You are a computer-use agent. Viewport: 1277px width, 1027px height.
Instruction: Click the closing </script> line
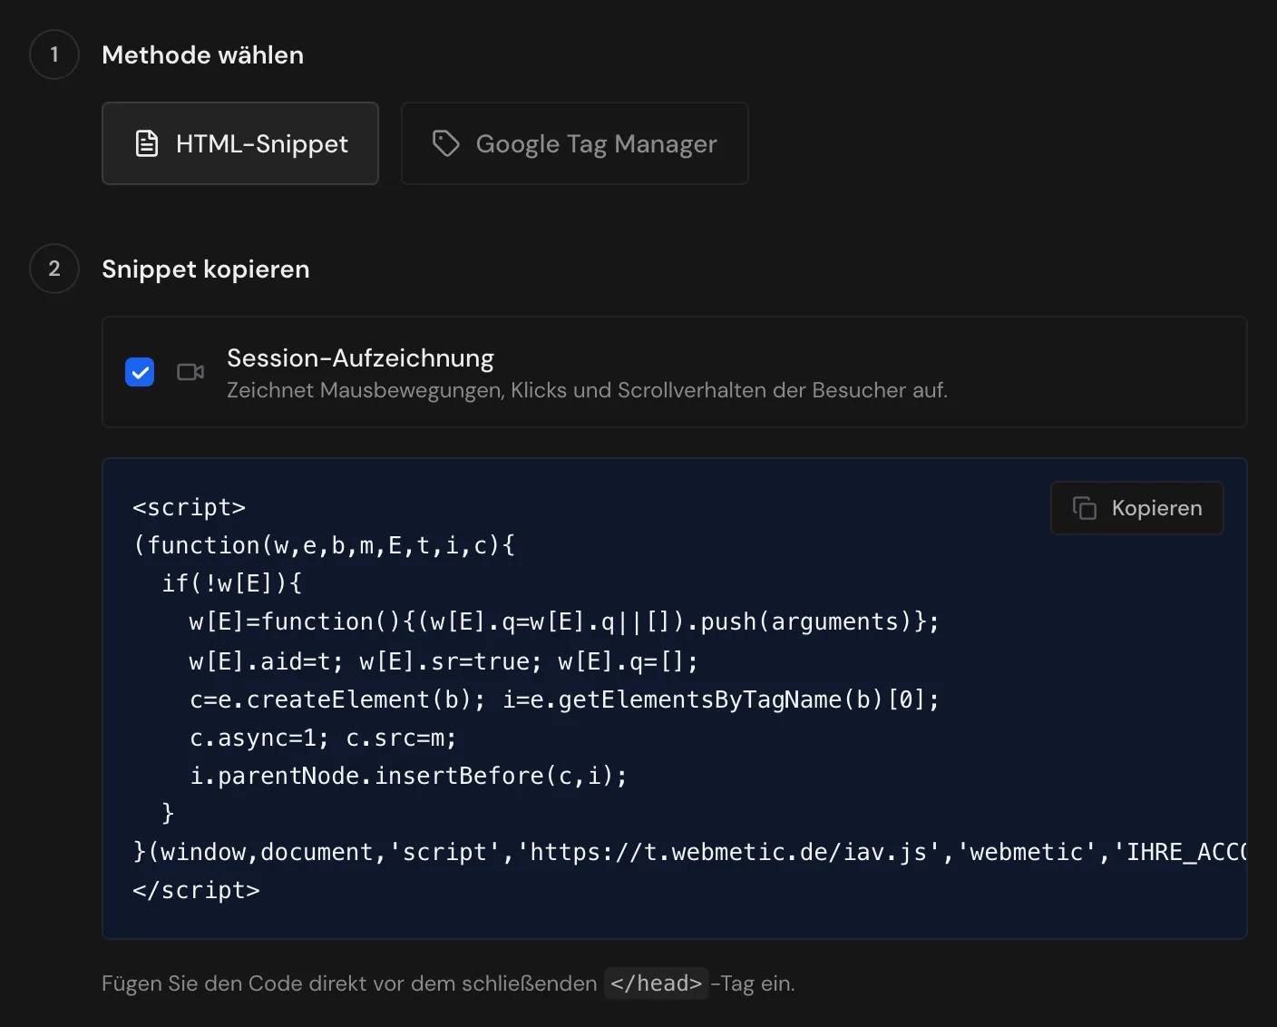click(x=196, y=890)
